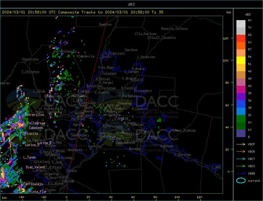
Task: Click the Mirador map label
Action: coord(135,149)
